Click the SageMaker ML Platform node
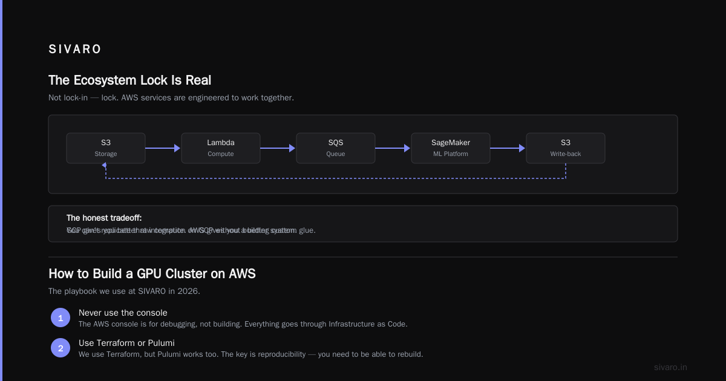726x381 pixels. pos(451,148)
